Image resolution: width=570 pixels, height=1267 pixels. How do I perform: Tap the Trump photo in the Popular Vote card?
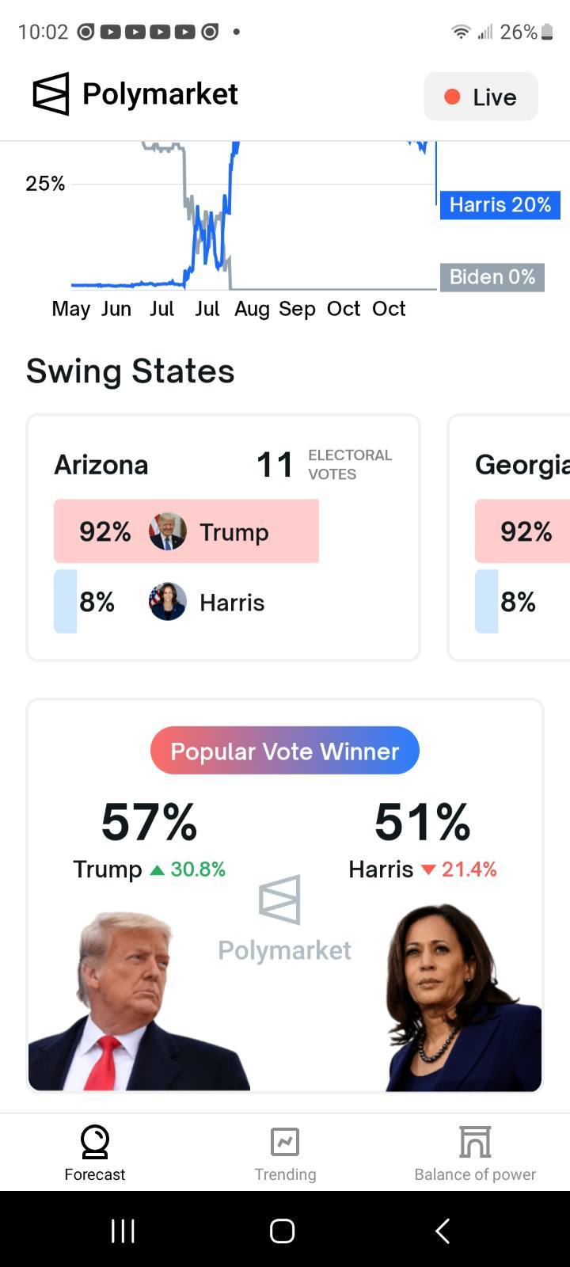139,1001
